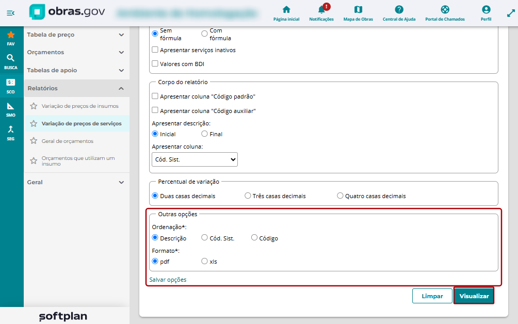Screen dimensions: 518x324
Task: Open Orçamentos que utilizam um insumo report
Action: tap(78, 161)
